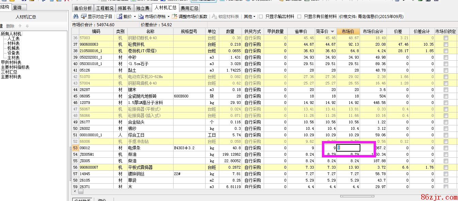Enable the 只显示有价差材料 checkbox
458x201 pixels.
tap(299, 16)
